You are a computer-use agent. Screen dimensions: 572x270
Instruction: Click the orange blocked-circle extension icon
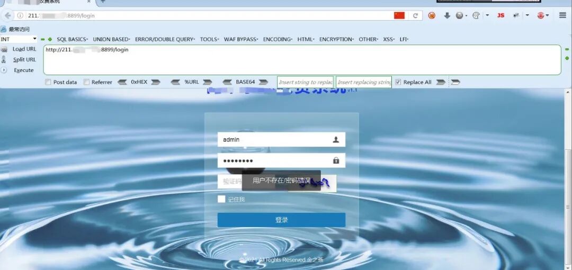tap(432, 15)
